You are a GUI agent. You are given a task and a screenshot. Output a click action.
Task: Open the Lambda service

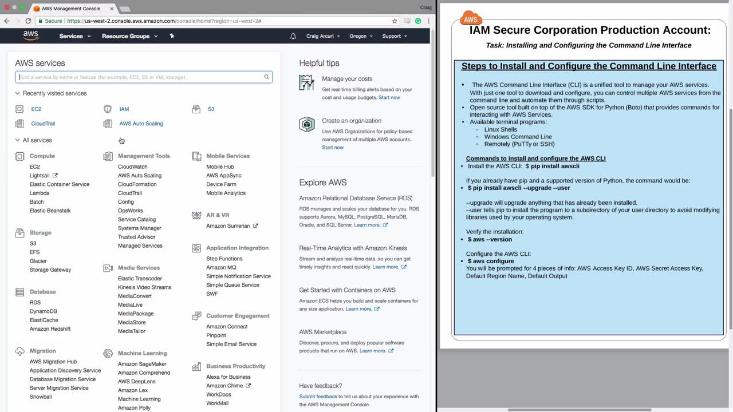pos(40,193)
